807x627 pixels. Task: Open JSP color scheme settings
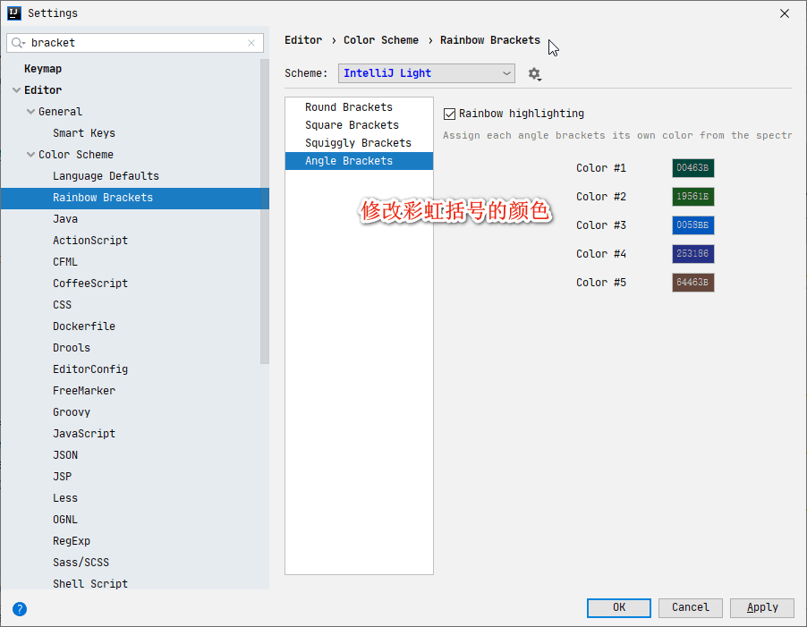tap(62, 477)
